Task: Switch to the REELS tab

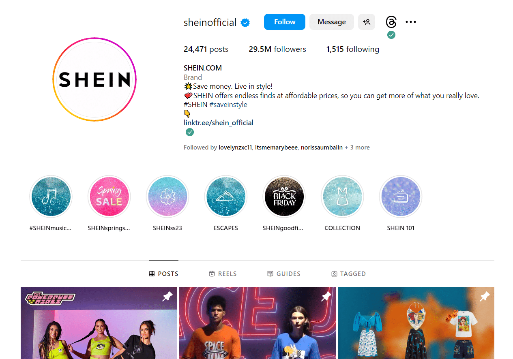Action: click(x=223, y=274)
